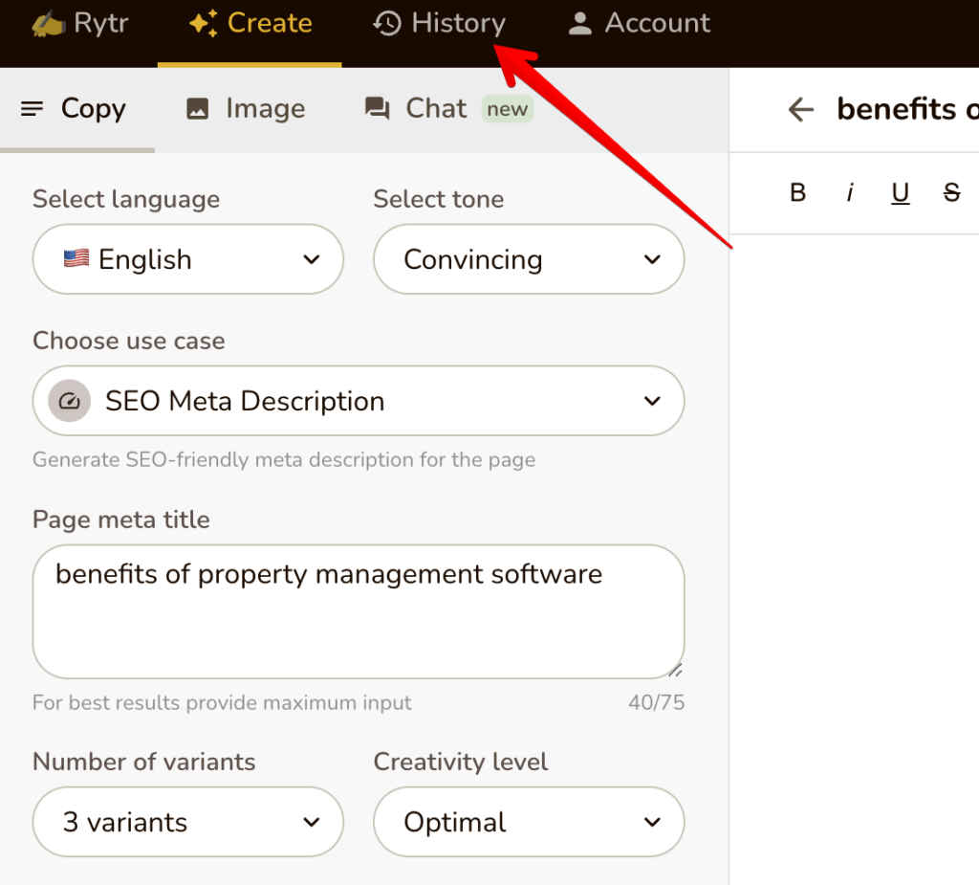Open the Create tab
979x885 pixels.
(x=250, y=24)
